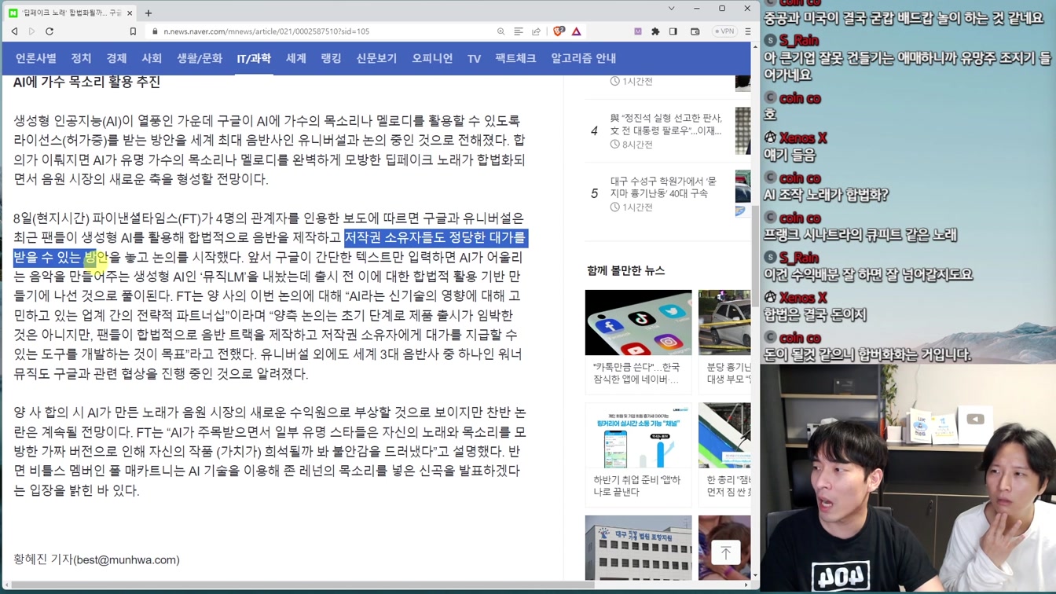Turn on reader mode icon
The image size is (1056, 594).
[519, 31]
